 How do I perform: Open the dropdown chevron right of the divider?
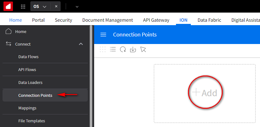(x=77, y=6)
